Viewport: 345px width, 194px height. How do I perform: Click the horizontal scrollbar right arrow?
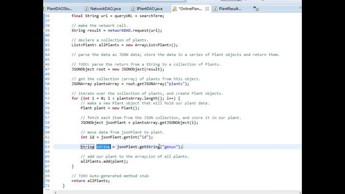click(x=300, y=192)
